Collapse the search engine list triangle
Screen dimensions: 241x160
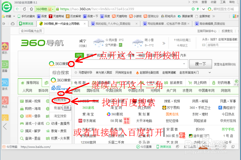pyautogui.click(x=61, y=94)
